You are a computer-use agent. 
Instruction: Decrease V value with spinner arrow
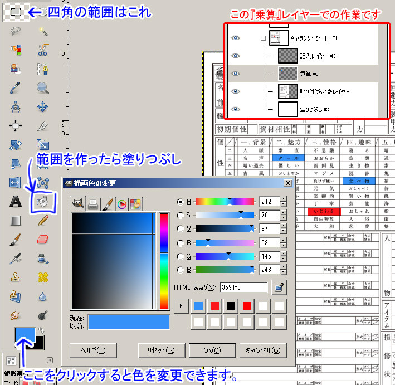tap(284, 231)
